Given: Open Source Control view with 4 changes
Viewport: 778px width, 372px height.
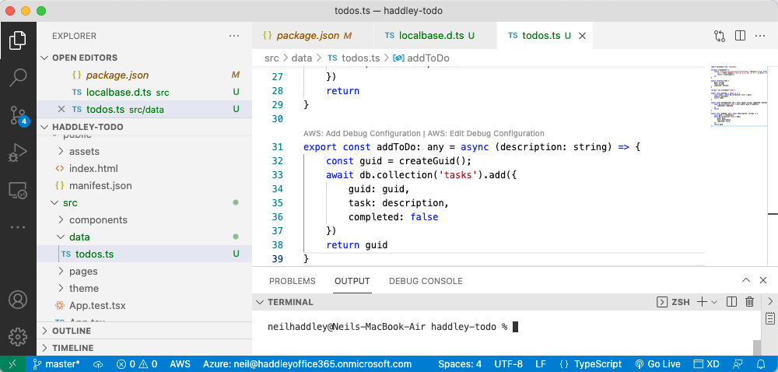Looking at the screenshot, I should click(x=18, y=115).
